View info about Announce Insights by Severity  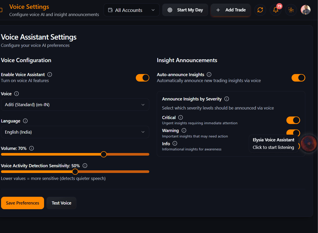227,99
